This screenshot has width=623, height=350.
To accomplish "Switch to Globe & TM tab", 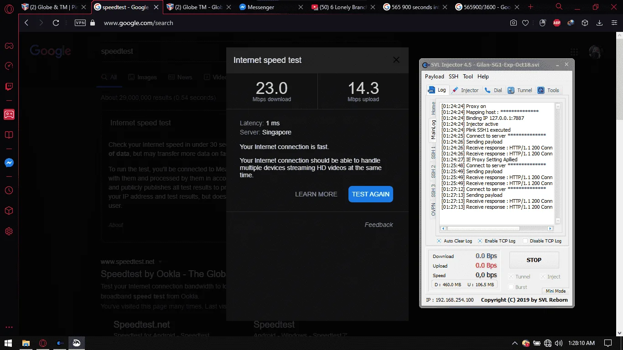I will pos(54,7).
